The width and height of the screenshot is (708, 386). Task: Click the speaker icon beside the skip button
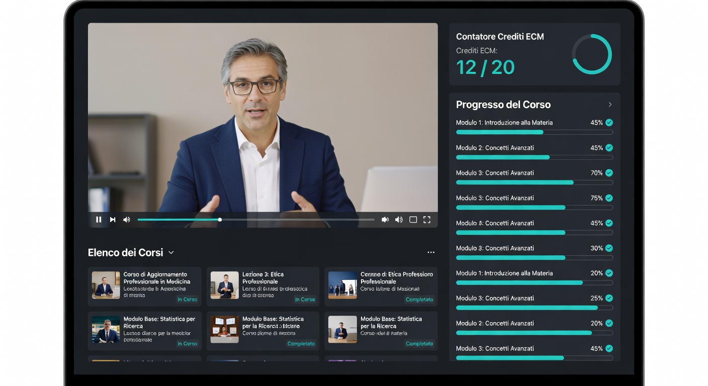point(127,220)
